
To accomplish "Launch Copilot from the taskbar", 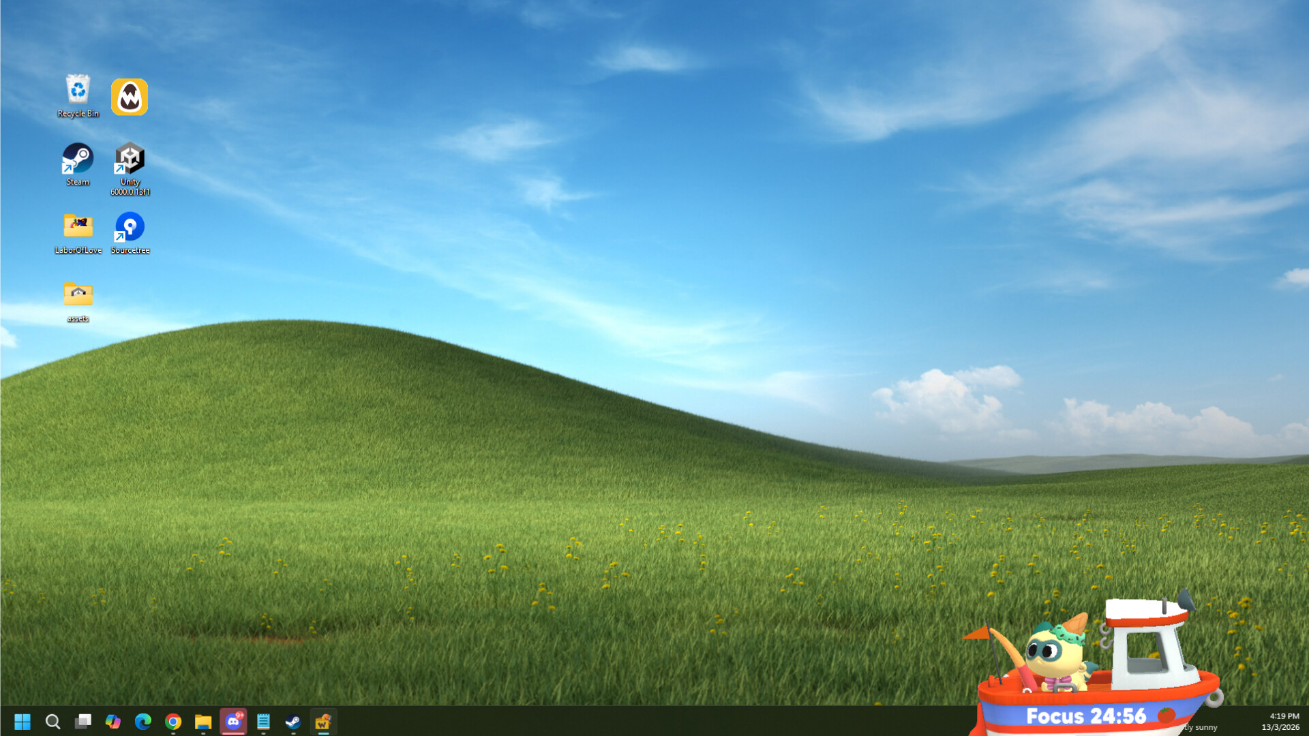I will point(113,721).
